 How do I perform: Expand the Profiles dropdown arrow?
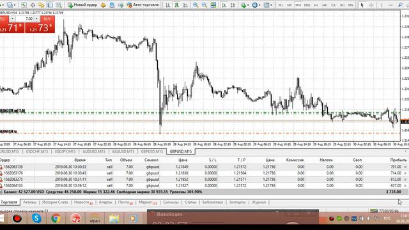[x=14, y=5]
